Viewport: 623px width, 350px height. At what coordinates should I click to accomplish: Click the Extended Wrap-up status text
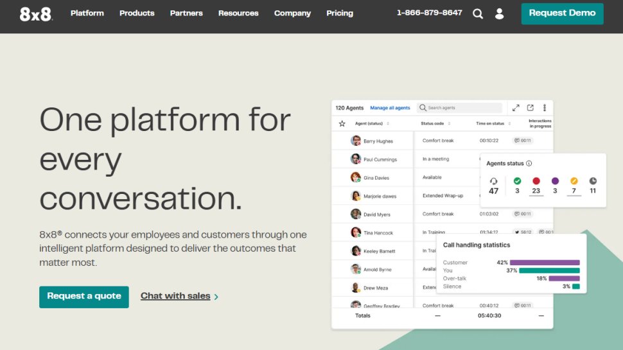(443, 195)
